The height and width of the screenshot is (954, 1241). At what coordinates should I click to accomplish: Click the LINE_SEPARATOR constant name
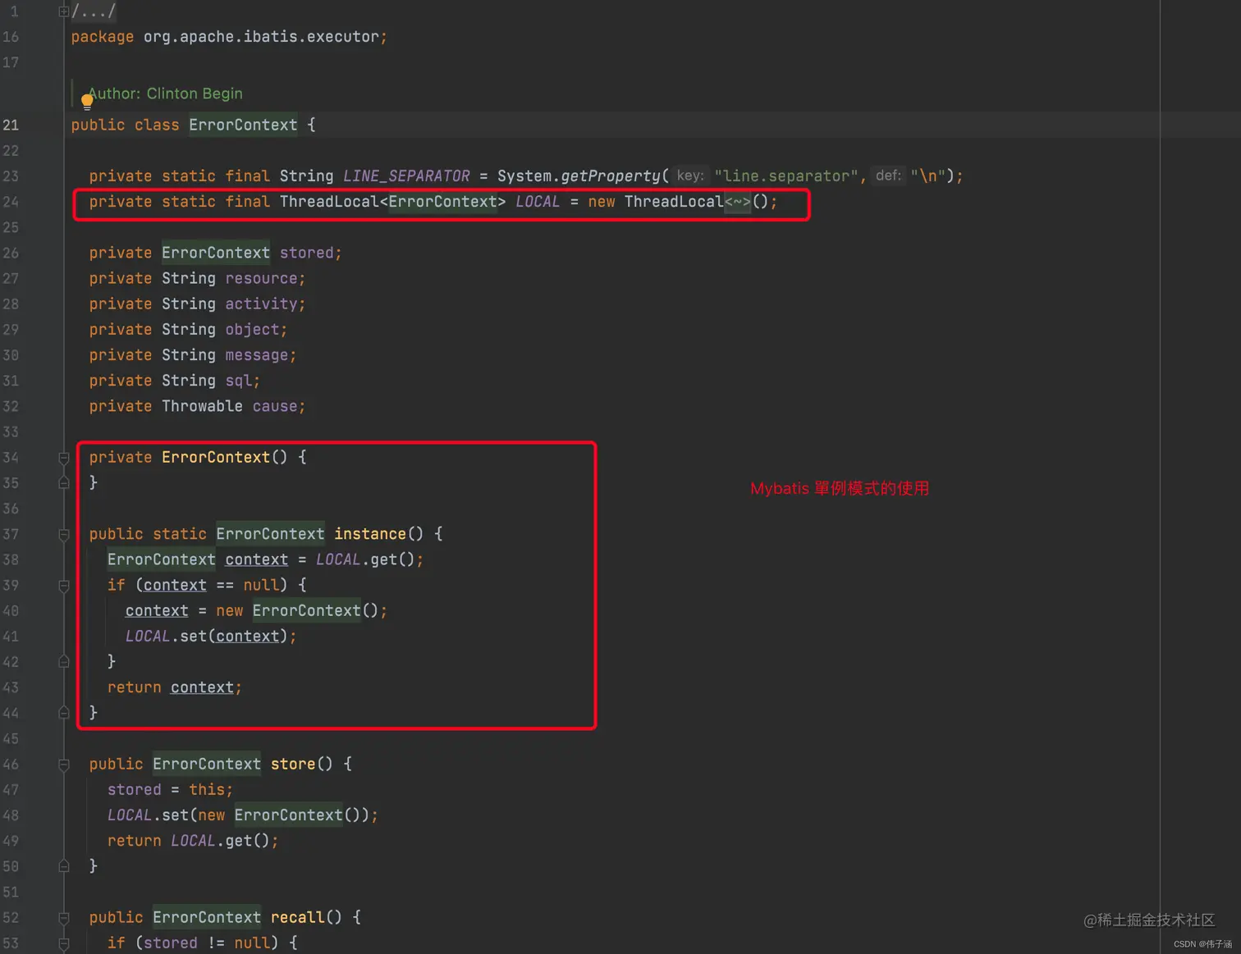[x=406, y=176]
